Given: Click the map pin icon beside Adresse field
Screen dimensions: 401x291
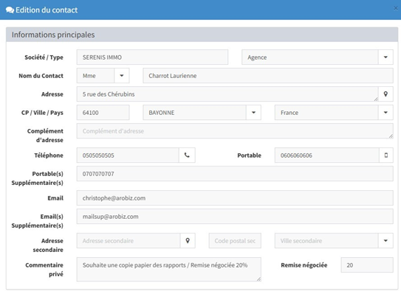Looking at the screenshot, I should coord(385,94).
